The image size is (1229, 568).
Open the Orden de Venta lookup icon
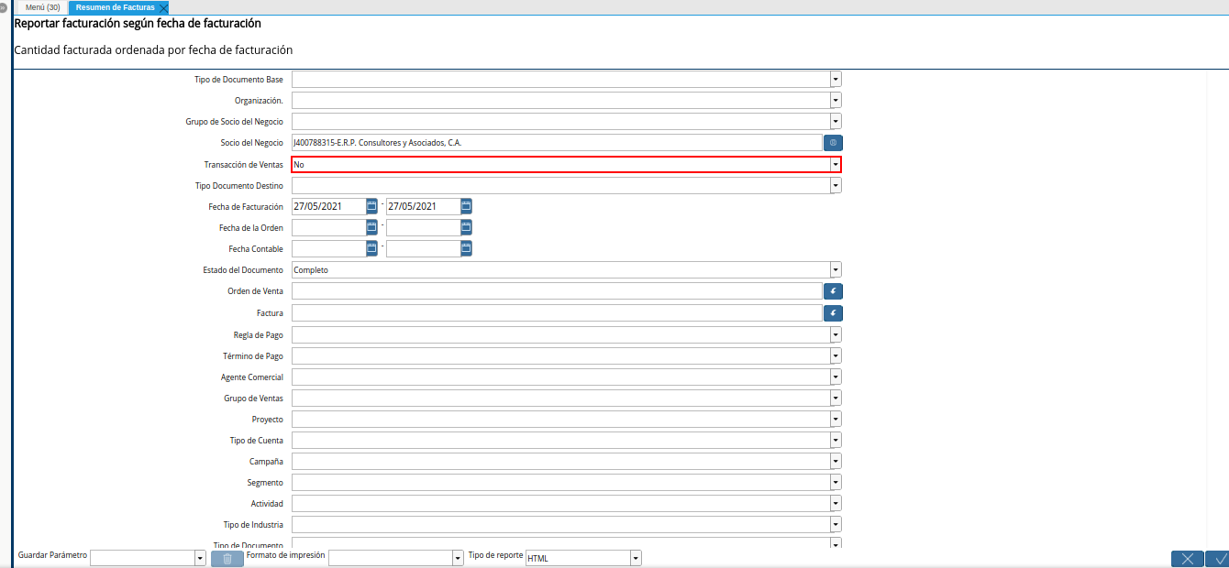(833, 291)
